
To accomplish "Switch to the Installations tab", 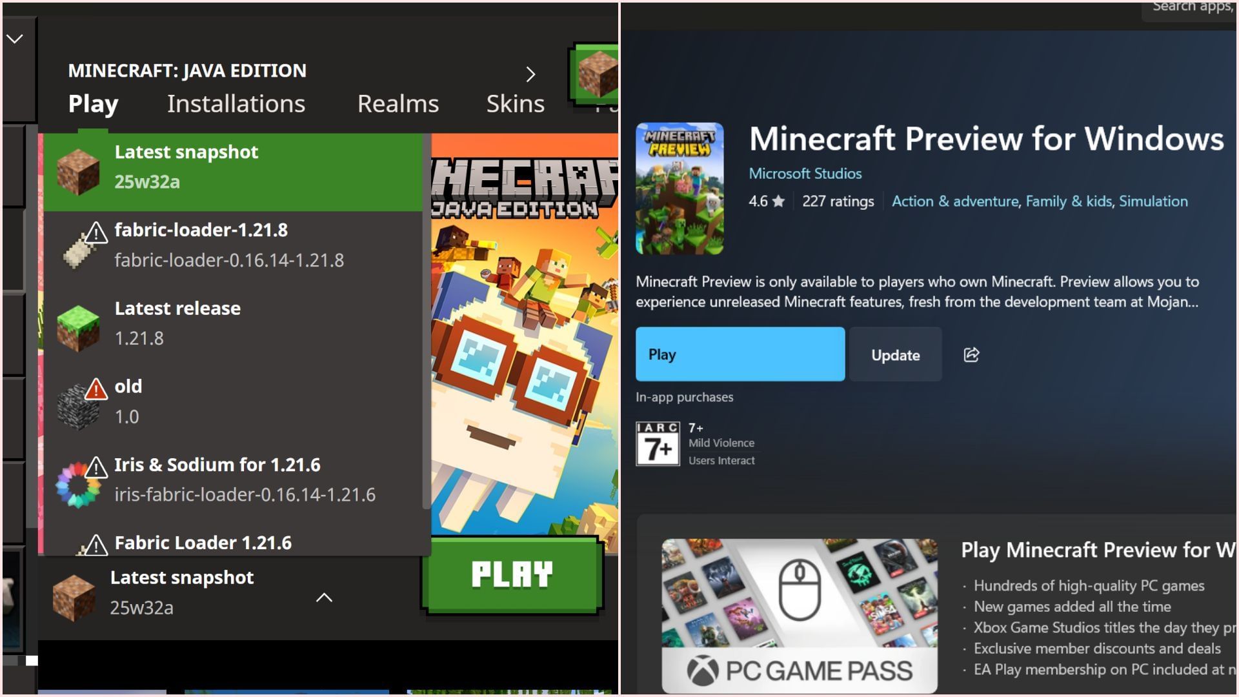I will click(236, 104).
